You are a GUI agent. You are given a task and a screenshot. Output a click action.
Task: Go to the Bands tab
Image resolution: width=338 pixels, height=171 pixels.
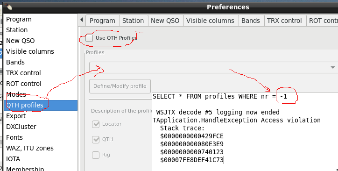[x=251, y=21]
